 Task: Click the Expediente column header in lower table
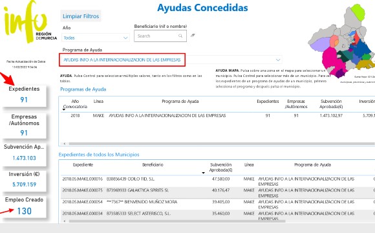(83, 164)
